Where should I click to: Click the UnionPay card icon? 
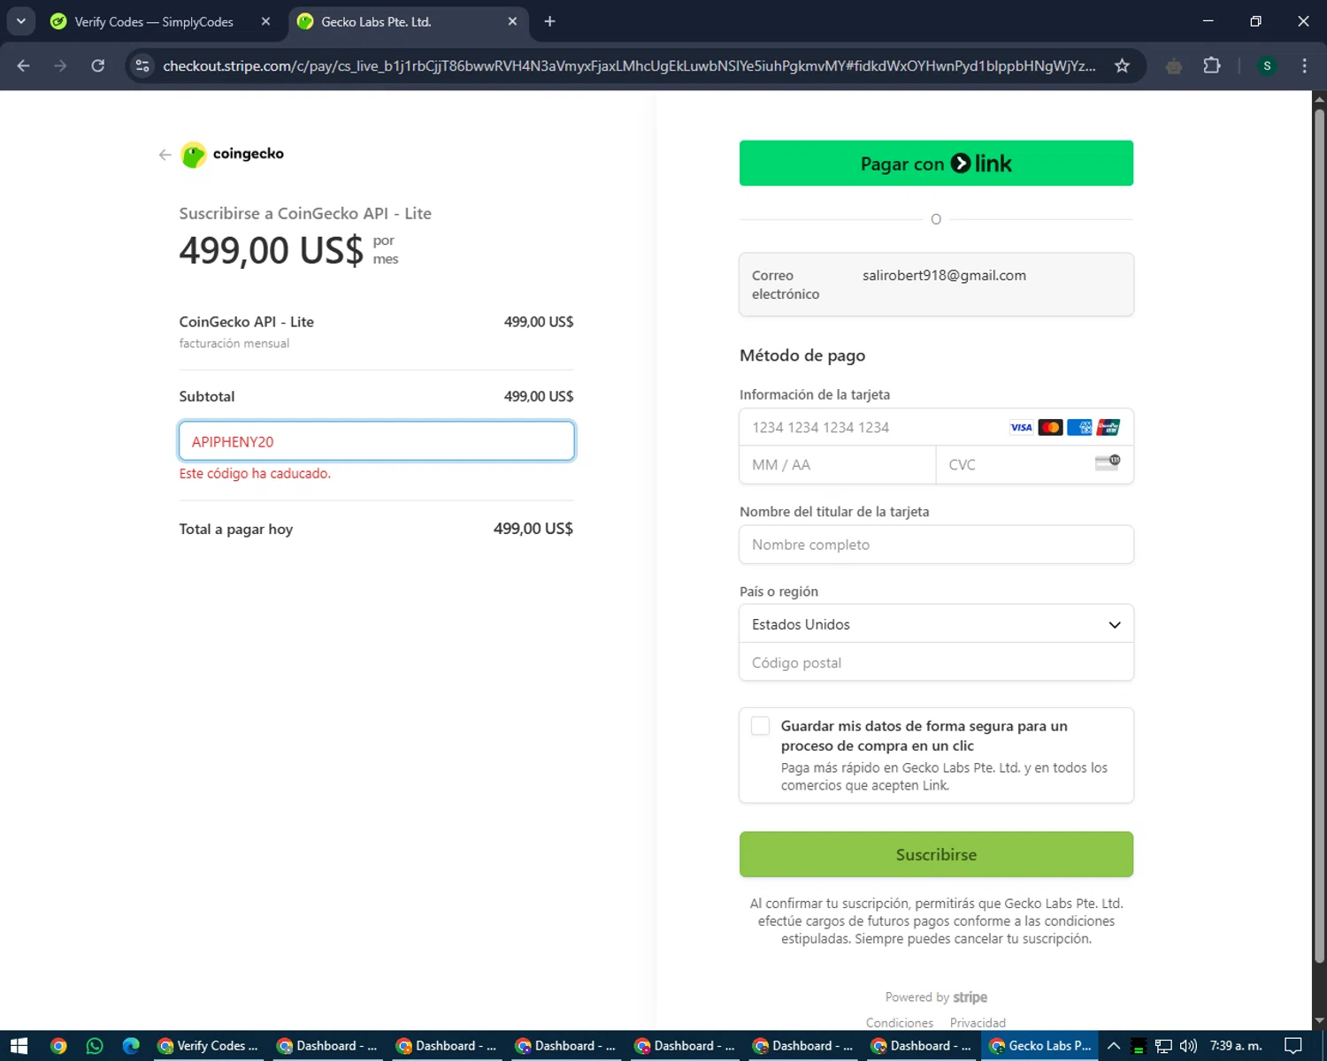(1108, 428)
